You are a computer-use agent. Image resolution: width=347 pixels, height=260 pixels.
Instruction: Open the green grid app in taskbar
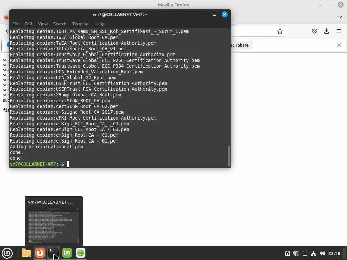click(x=81, y=253)
